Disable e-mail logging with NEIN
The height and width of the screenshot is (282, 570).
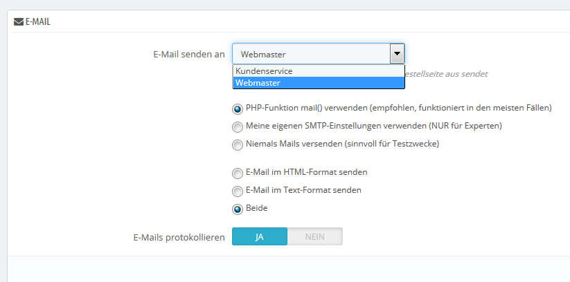(314, 237)
